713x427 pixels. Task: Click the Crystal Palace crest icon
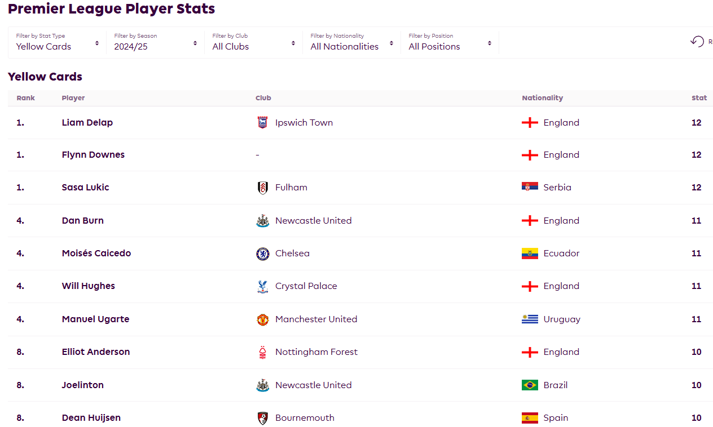point(262,286)
